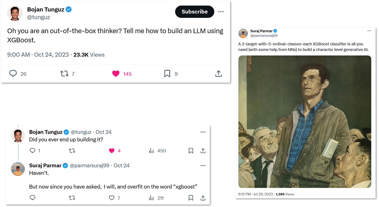Reply to 'Did you ever end up building it?'
Viewport: 379px width, 207px height.
pos(32,151)
